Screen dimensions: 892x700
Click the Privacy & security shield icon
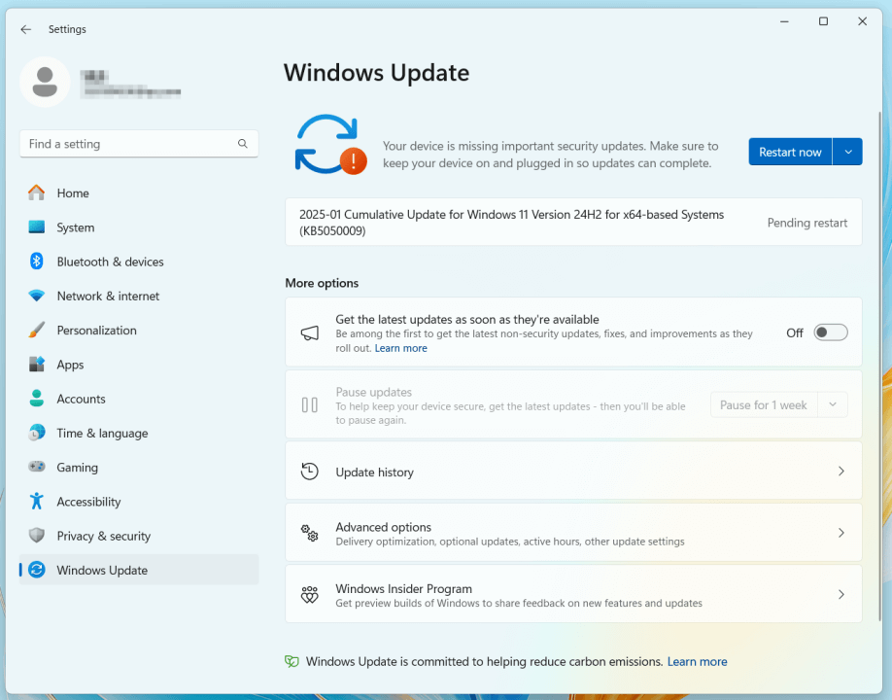click(x=37, y=536)
